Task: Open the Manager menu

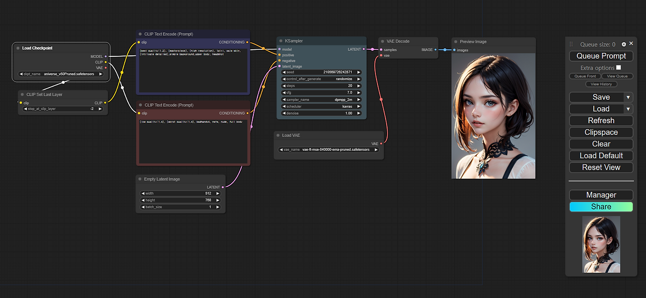Action: pos(601,195)
